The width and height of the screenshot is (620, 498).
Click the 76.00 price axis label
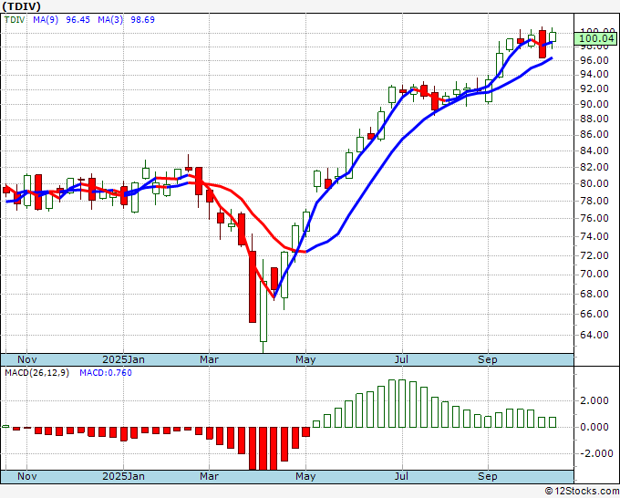594,218
